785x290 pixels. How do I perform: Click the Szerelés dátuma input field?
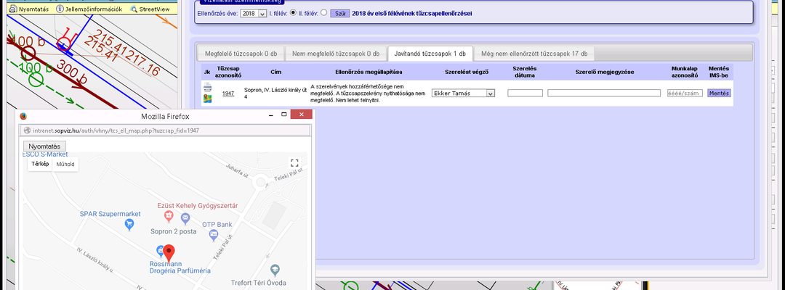tap(526, 94)
